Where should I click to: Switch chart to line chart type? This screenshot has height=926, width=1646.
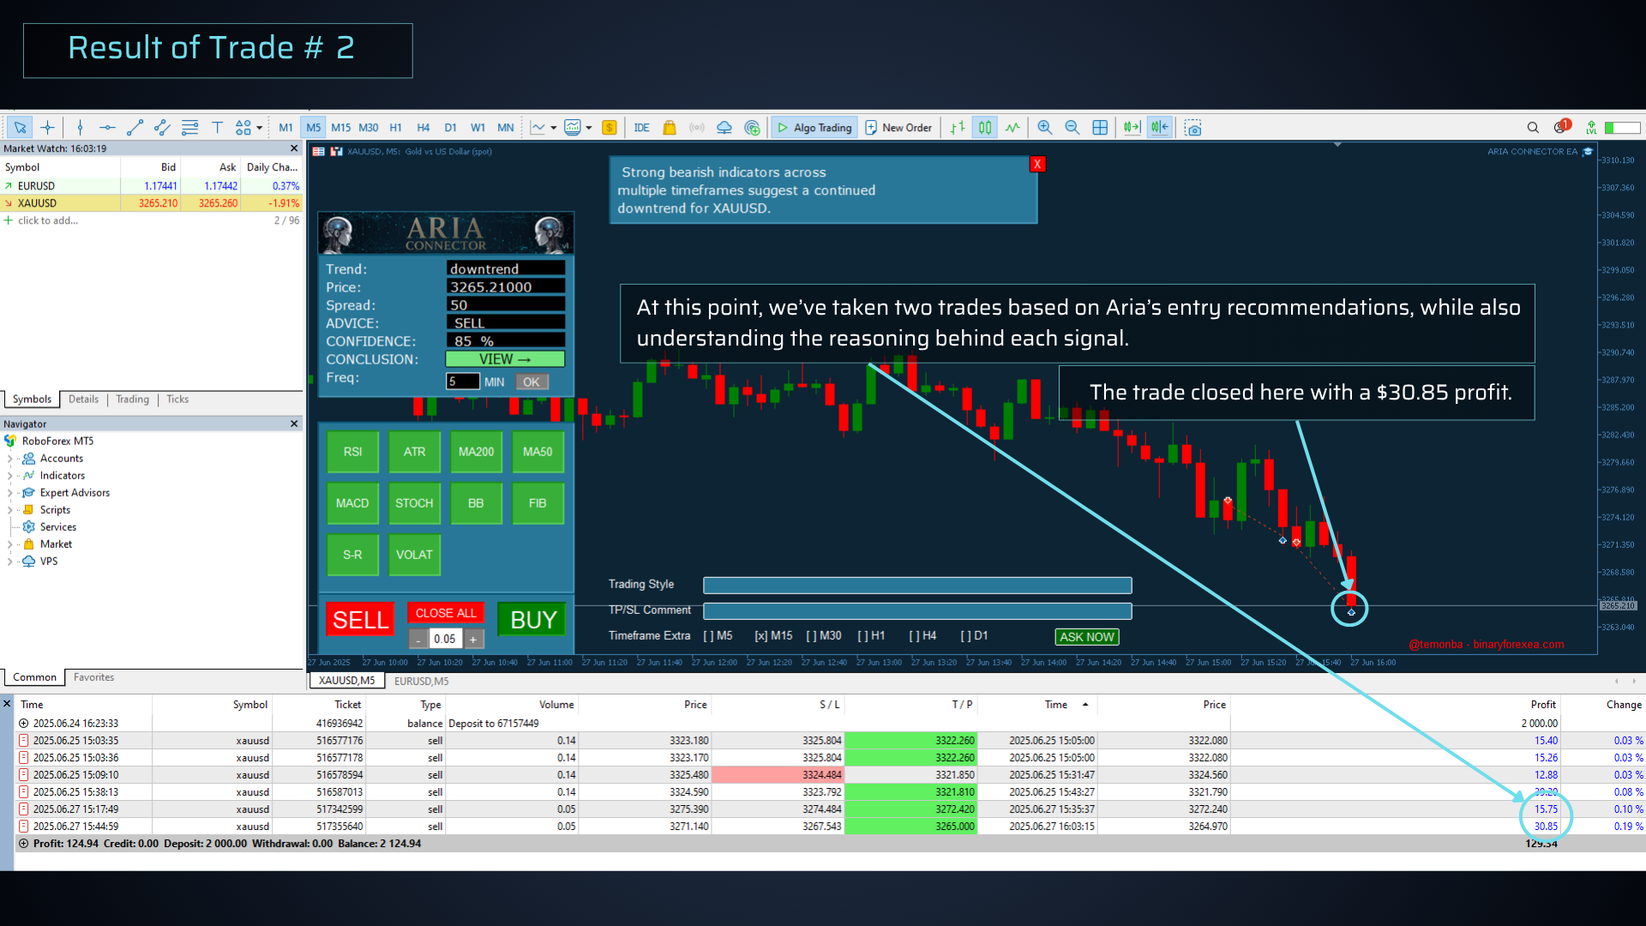(1012, 128)
